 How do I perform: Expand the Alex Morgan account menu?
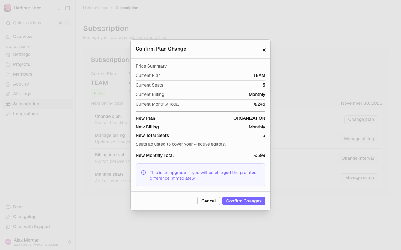coord(70,242)
